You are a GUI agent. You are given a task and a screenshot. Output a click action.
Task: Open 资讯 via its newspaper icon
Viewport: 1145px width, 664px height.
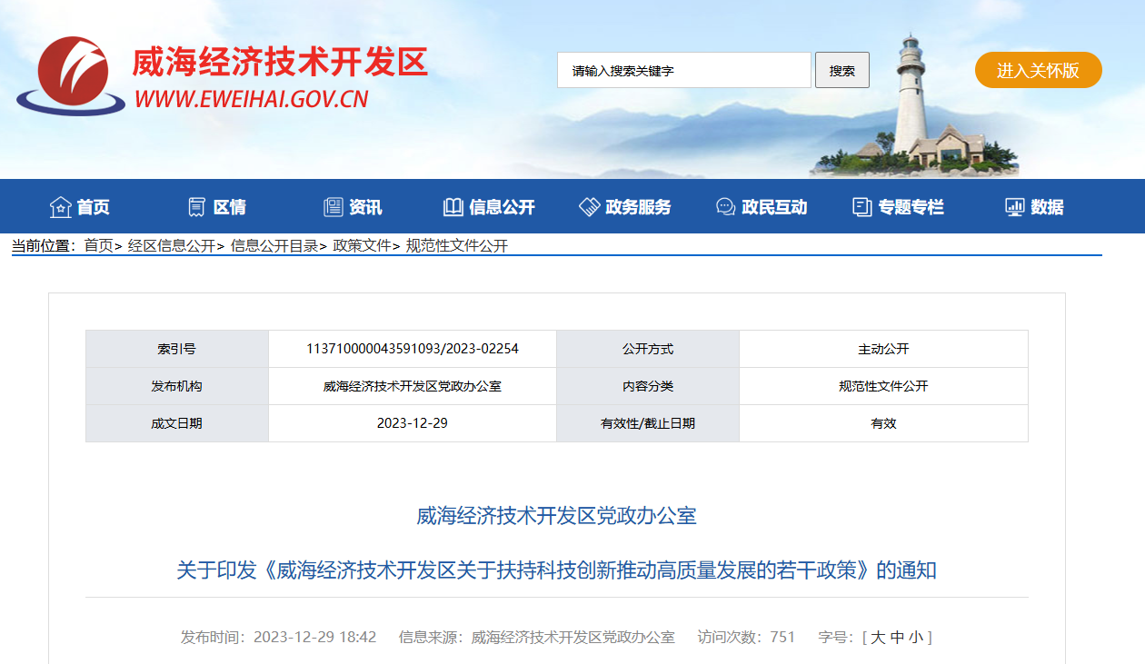[332, 206]
